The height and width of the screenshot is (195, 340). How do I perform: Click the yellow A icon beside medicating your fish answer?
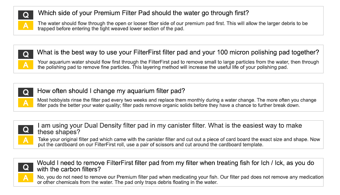pyautogui.click(x=26, y=178)
